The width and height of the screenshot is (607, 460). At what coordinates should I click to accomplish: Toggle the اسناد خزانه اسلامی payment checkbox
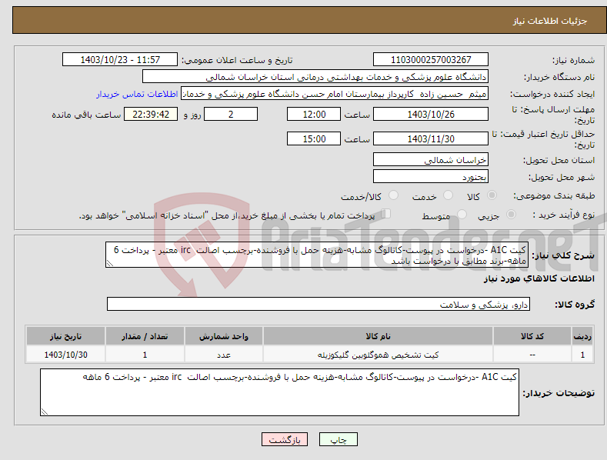coord(386,214)
